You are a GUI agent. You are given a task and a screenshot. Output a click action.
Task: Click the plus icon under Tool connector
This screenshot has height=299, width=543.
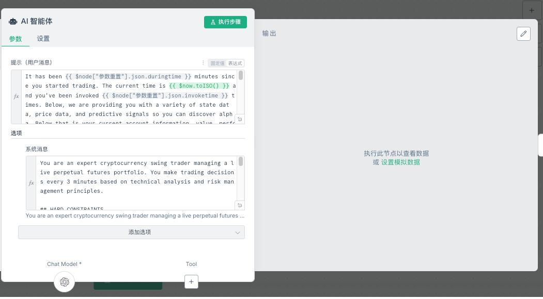coord(191,281)
